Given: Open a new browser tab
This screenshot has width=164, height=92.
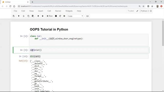Looking at the screenshot, I should [x=33, y=2].
